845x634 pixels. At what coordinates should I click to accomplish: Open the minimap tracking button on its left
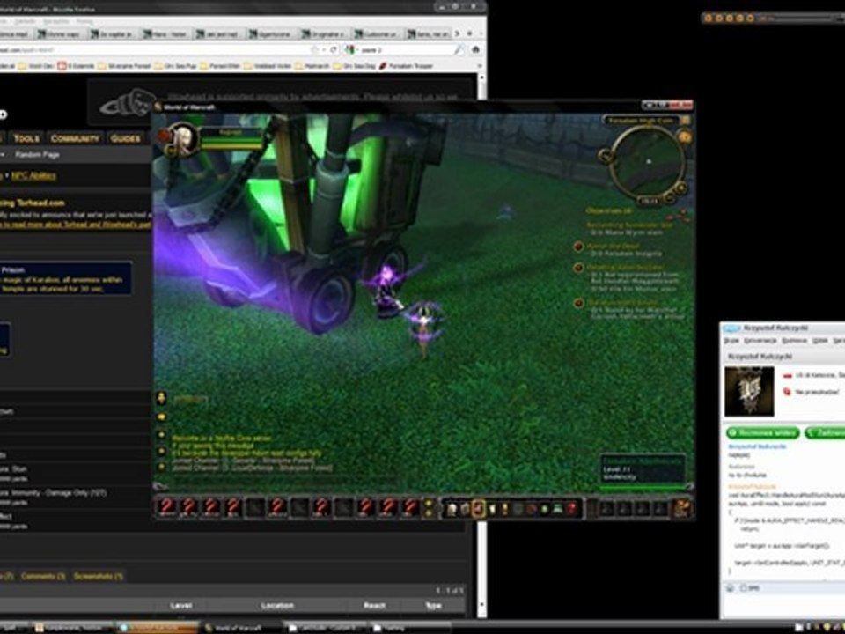click(605, 157)
